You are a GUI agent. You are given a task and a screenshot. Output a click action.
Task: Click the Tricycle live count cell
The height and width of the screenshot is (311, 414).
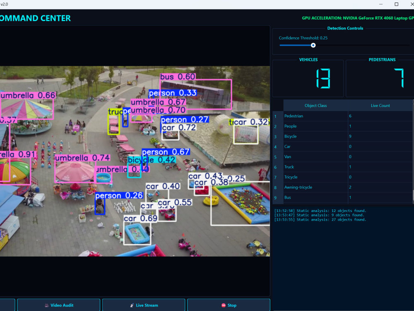380,177
